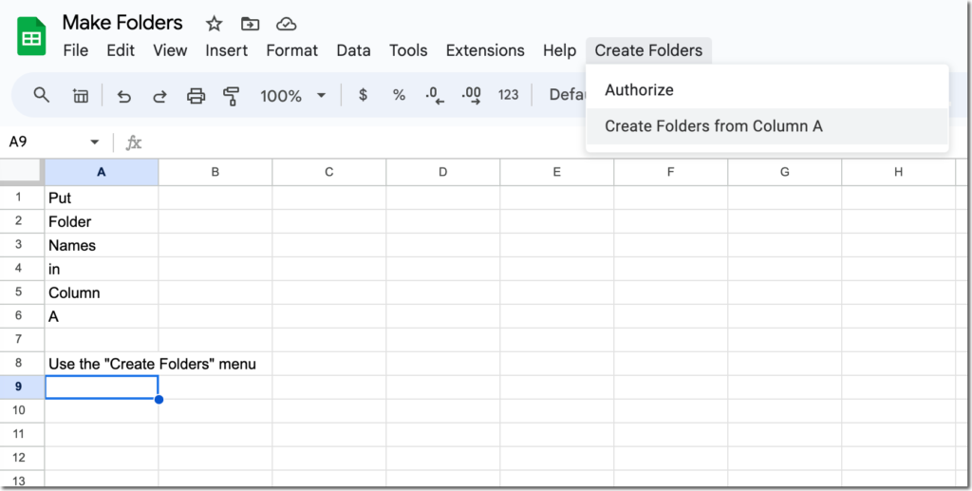The image size is (972, 491).
Task: Open the move-to-folder icon
Action: pyautogui.click(x=250, y=24)
